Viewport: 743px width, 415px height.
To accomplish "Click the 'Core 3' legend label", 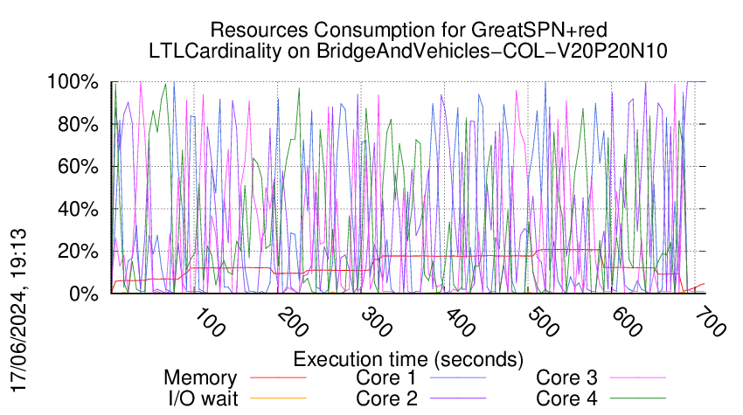I will point(566,377).
